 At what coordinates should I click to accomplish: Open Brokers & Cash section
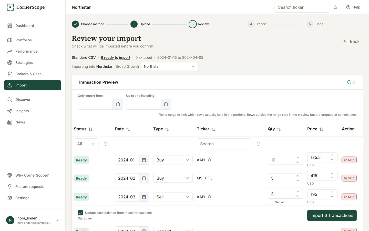click(x=33, y=74)
